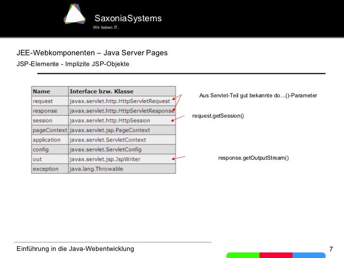Click the 'response' table cell

click(x=50, y=111)
